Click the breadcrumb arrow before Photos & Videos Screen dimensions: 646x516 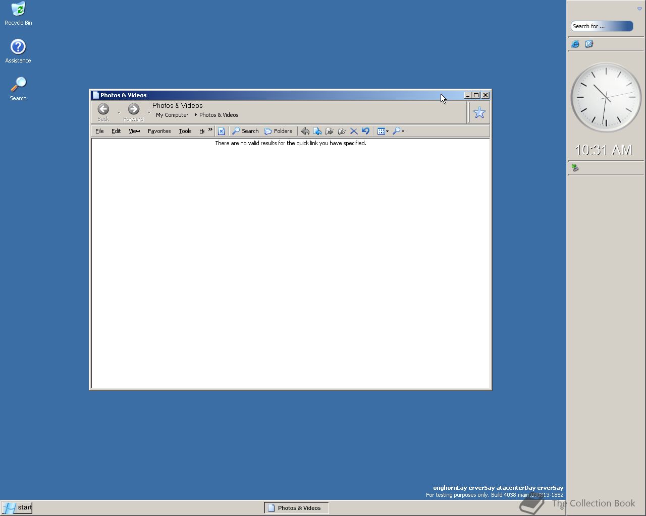click(x=196, y=115)
